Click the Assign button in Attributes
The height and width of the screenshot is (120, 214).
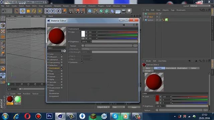(x=148, y=71)
